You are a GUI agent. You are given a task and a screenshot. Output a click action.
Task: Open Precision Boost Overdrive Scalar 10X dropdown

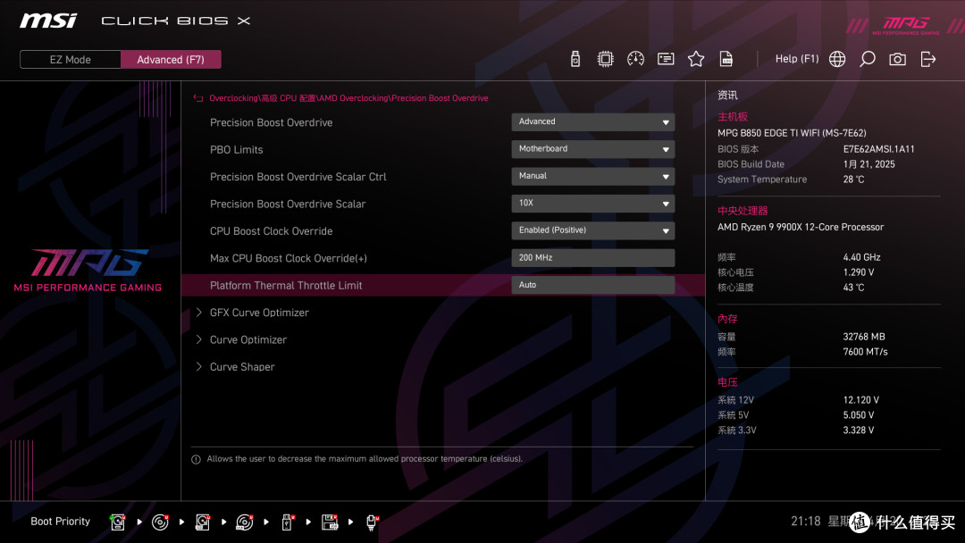592,203
